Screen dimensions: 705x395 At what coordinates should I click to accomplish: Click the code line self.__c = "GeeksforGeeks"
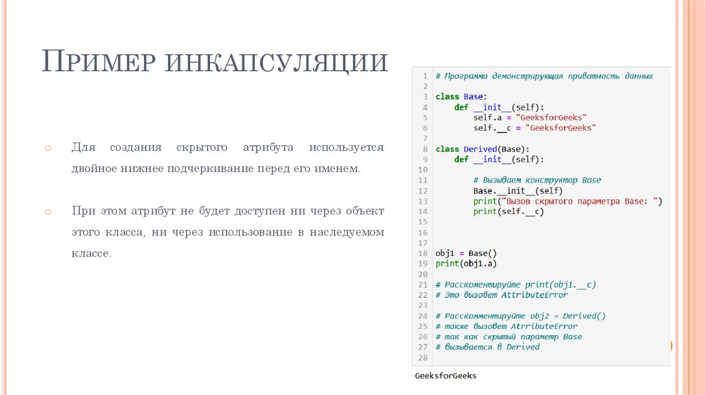(534, 128)
